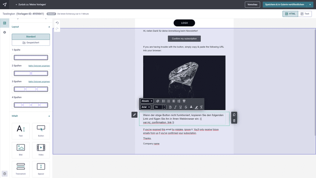Show more options for 2 Spalten

[39, 66]
